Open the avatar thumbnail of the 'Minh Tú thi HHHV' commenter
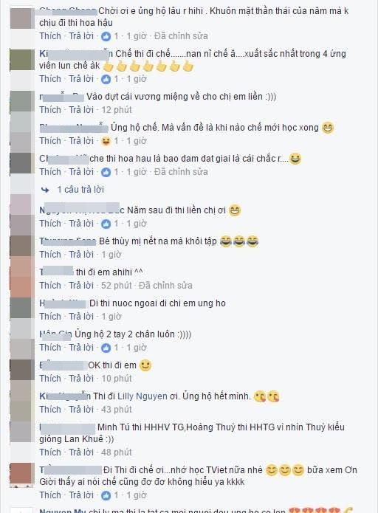Screen dimensions: 378x513 pos(22,432)
